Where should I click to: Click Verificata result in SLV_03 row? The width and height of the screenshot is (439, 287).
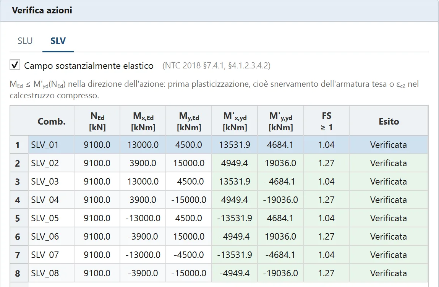tap(389, 182)
